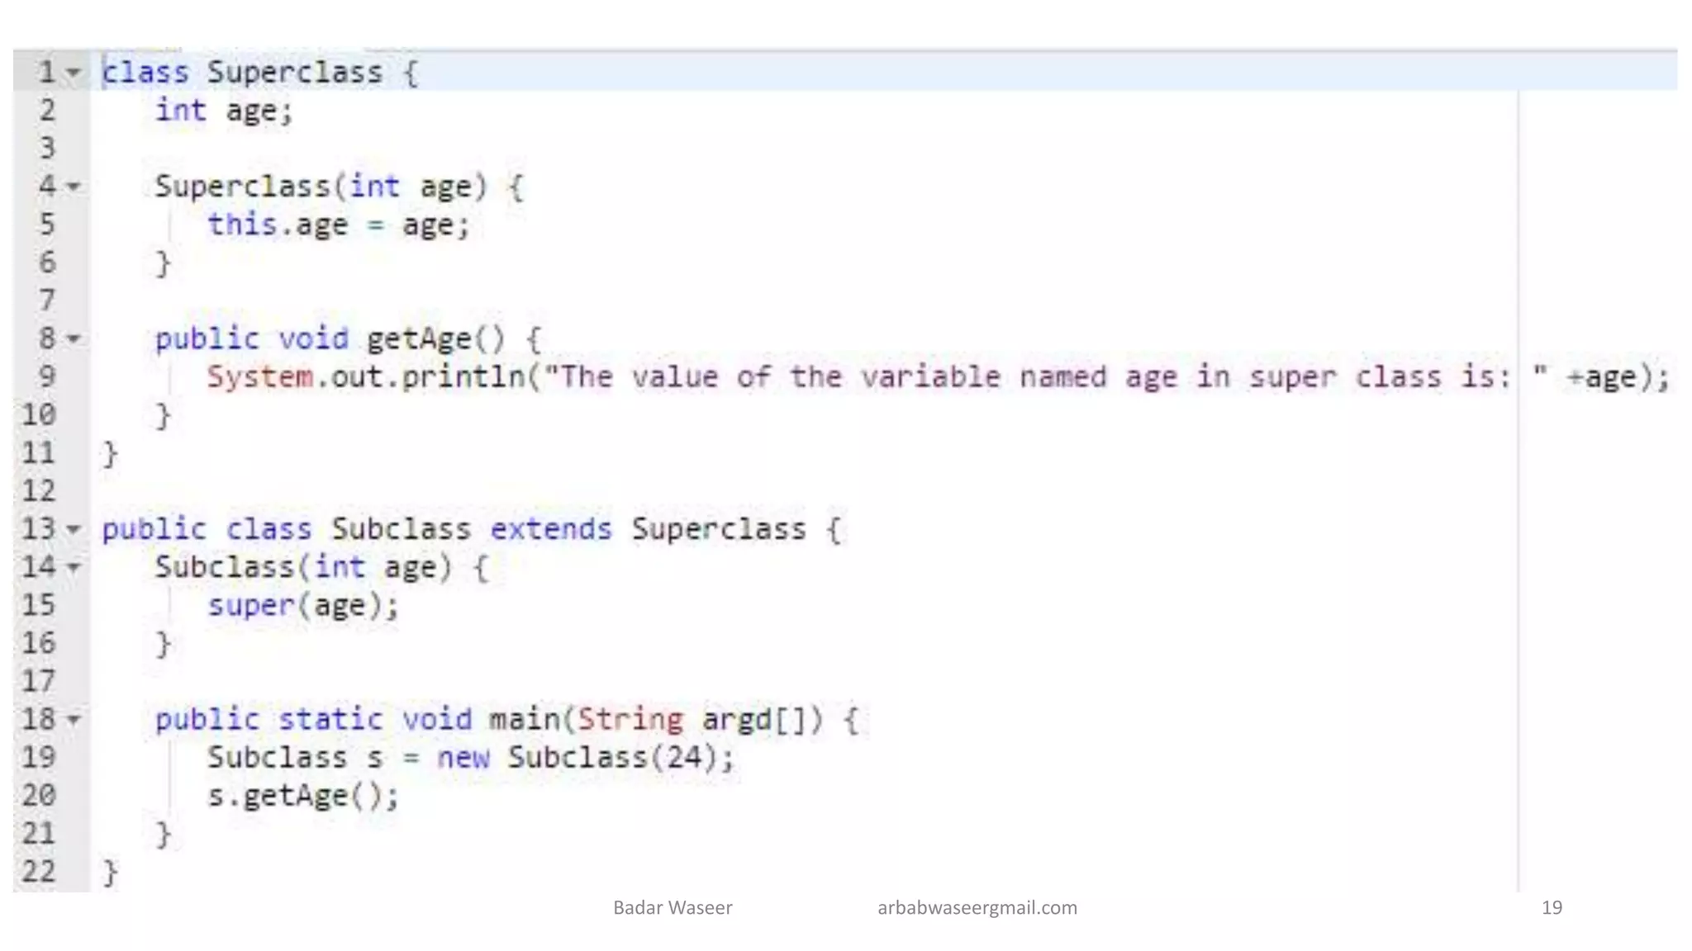The height and width of the screenshot is (951, 1692).
Task: Click the arbabwaseergmail.com footer text
Action: click(x=977, y=908)
